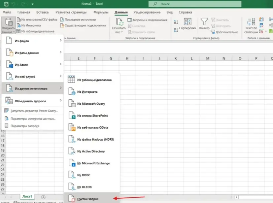Choose Из Интернета in submenu
Image resolution: width=273 pixels, height=203 pixels.
tap(92, 91)
